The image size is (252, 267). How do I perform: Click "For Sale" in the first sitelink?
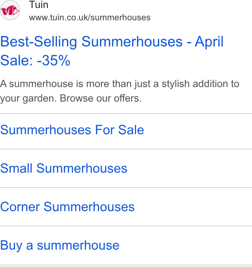tap(119, 130)
